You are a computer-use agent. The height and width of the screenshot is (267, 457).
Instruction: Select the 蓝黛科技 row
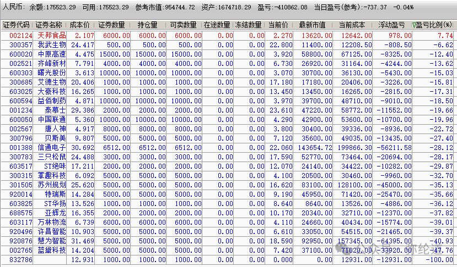coord(227,250)
